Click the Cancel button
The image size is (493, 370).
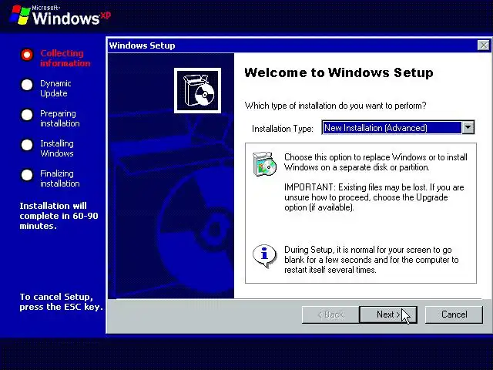click(x=454, y=314)
